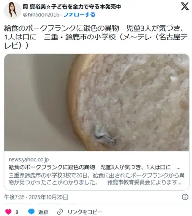Click the 返信 reply label
This screenshot has height=216, width=192.
coord(43,212)
